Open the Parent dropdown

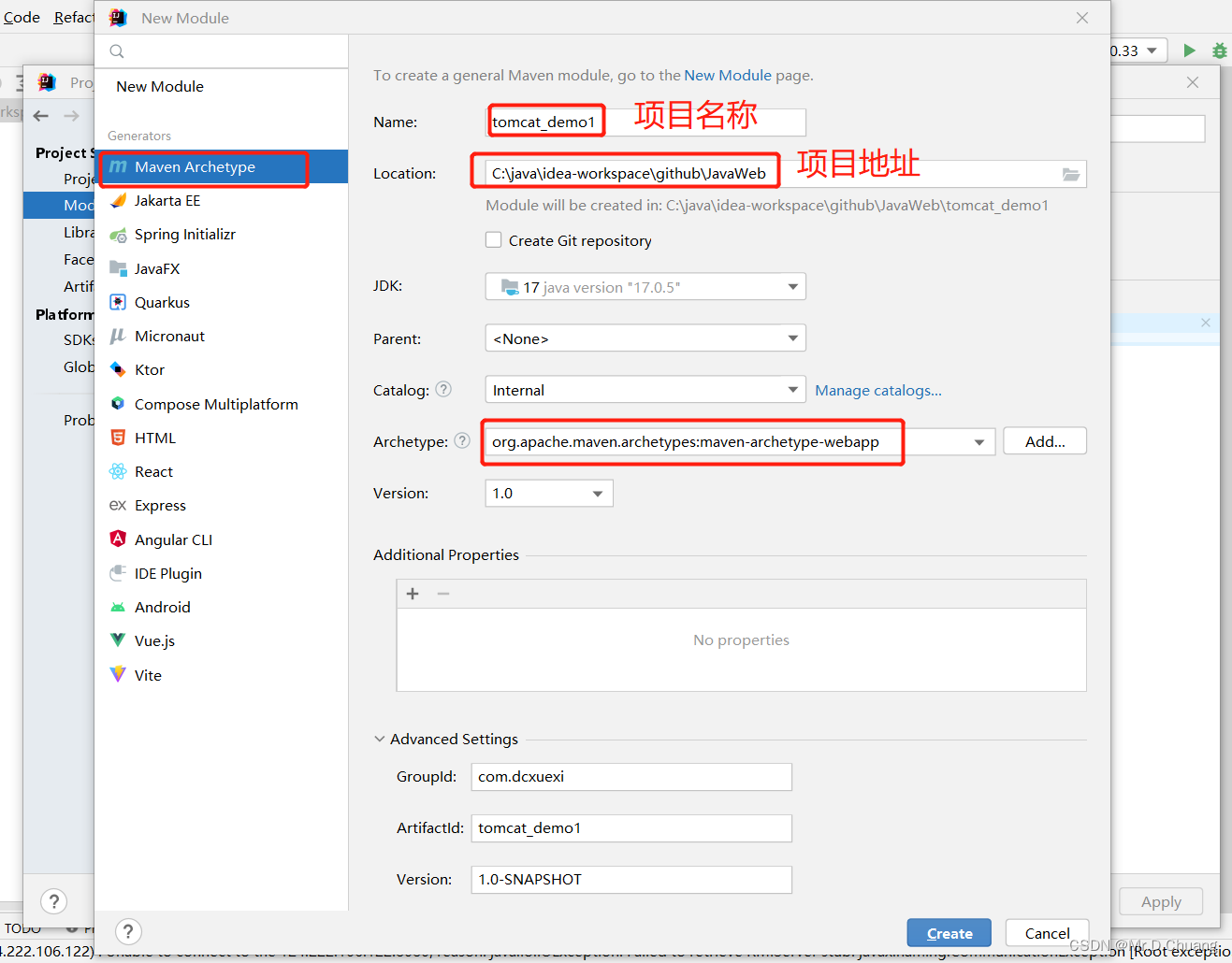coord(645,338)
